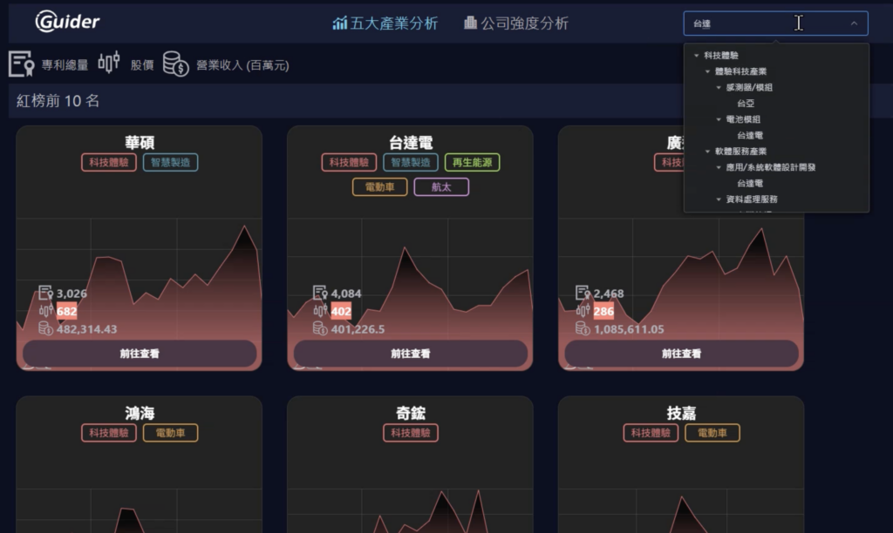
Task: Collapse the 體驗科技產業 tree node arrow
Action: [707, 71]
